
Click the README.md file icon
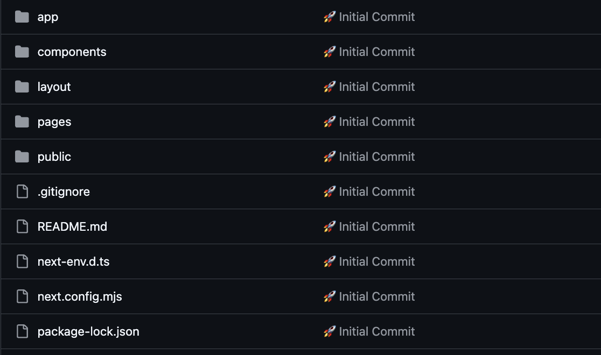22,226
